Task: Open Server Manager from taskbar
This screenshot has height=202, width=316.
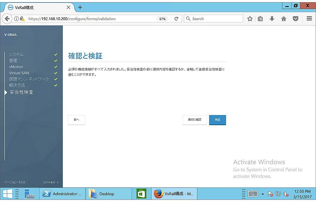Action: [29, 194]
